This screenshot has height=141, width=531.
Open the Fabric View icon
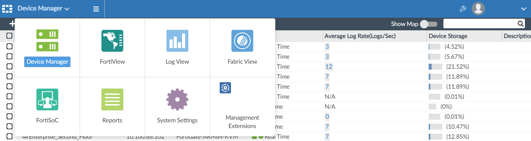pyautogui.click(x=242, y=41)
